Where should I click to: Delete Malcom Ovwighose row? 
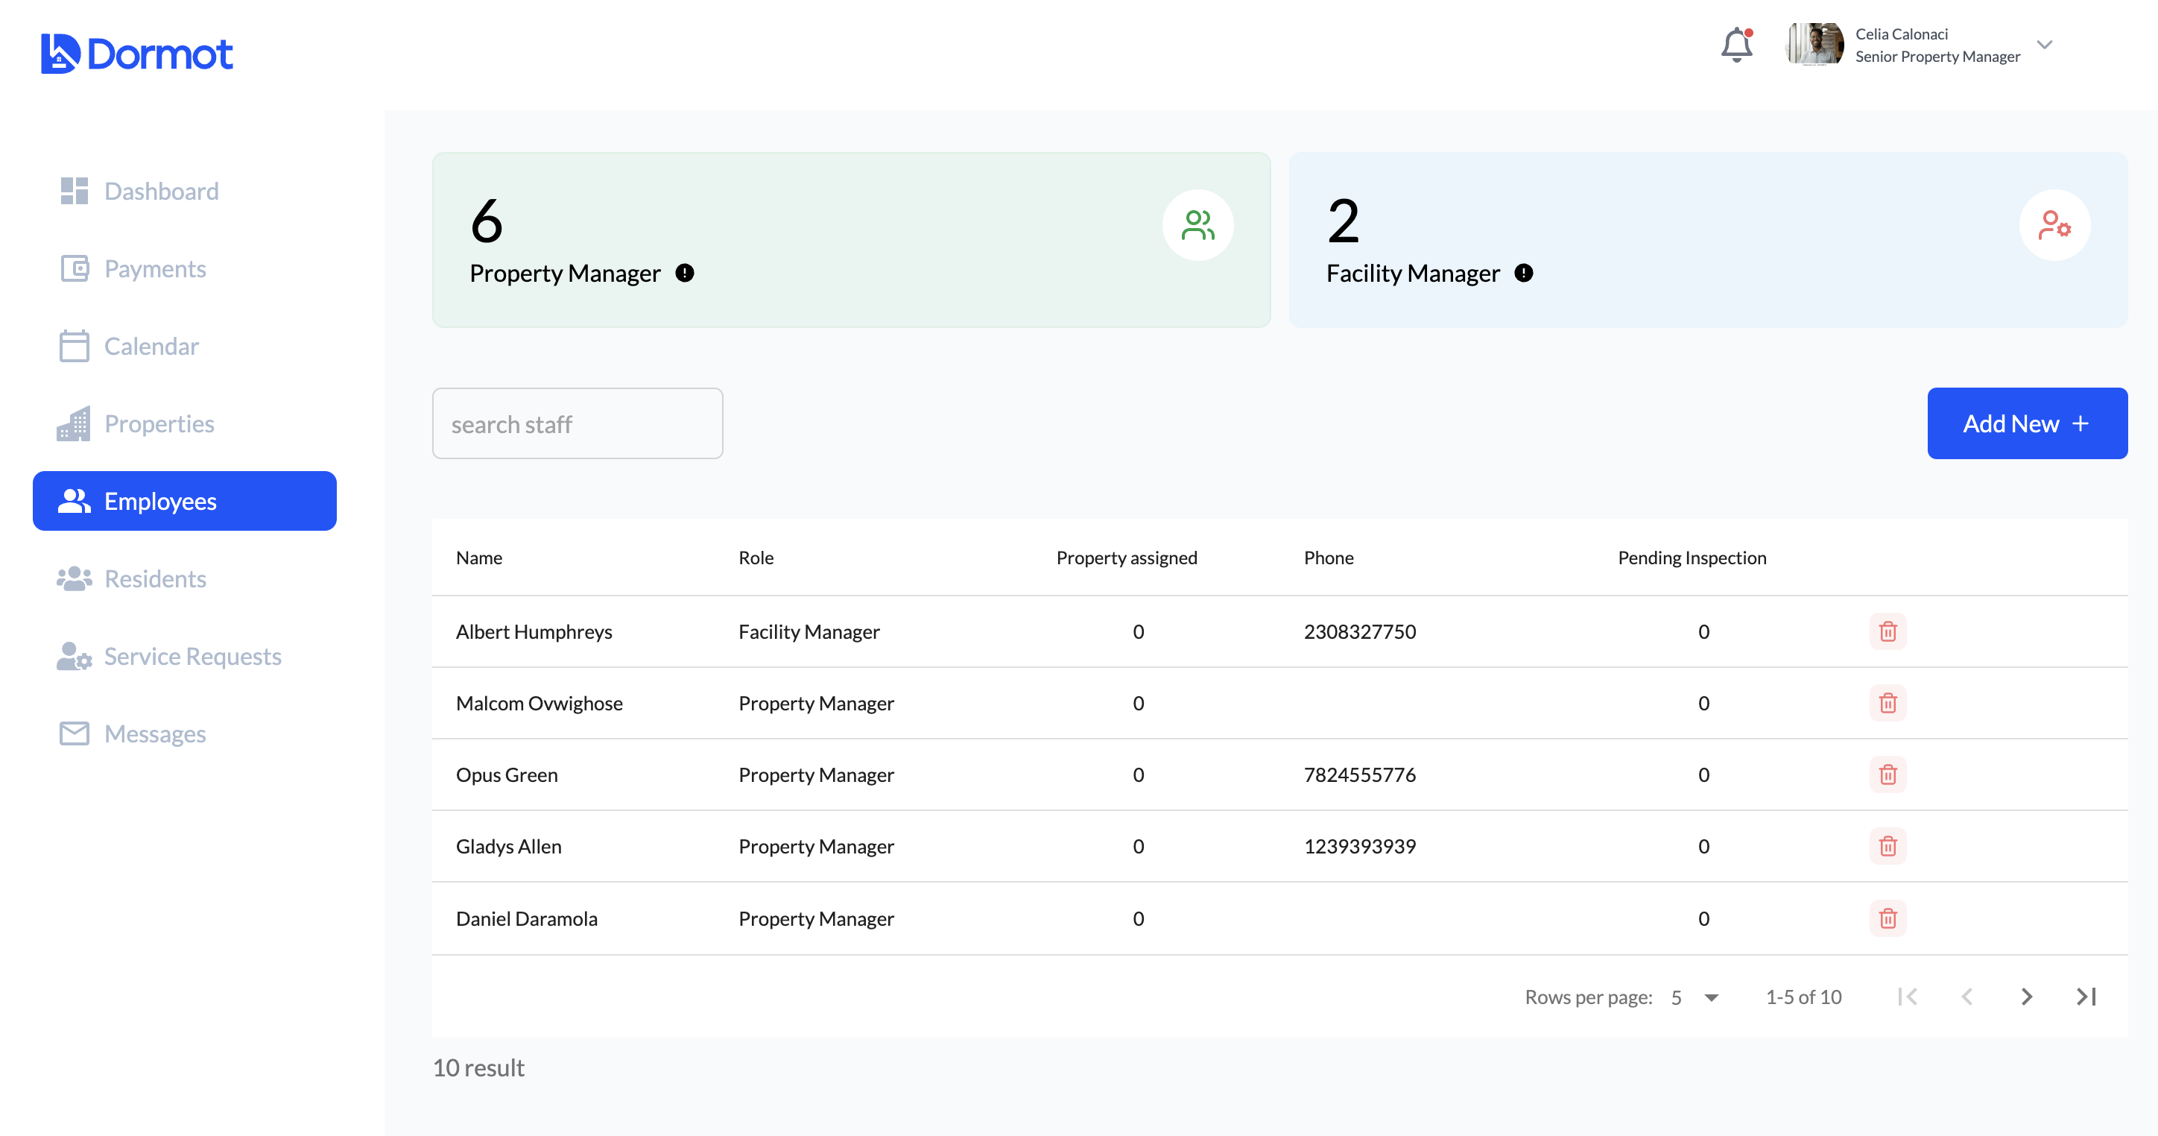pos(1888,703)
